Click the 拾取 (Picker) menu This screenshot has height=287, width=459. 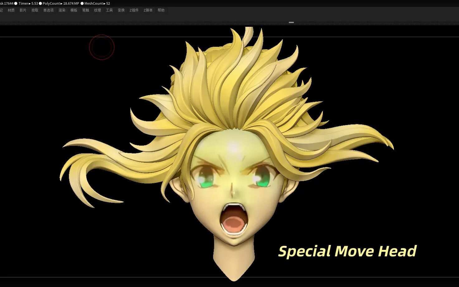(x=35, y=10)
